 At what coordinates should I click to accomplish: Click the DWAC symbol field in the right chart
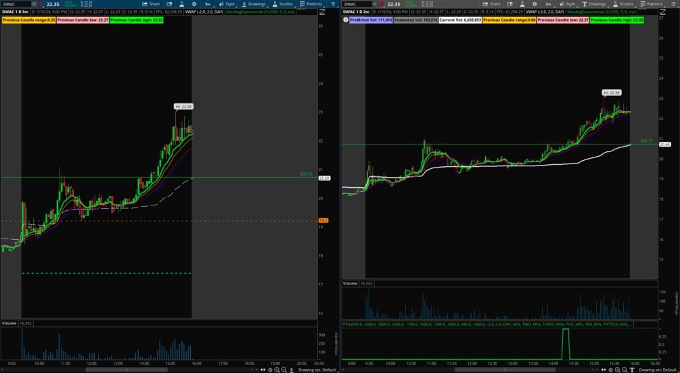tap(357, 4)
